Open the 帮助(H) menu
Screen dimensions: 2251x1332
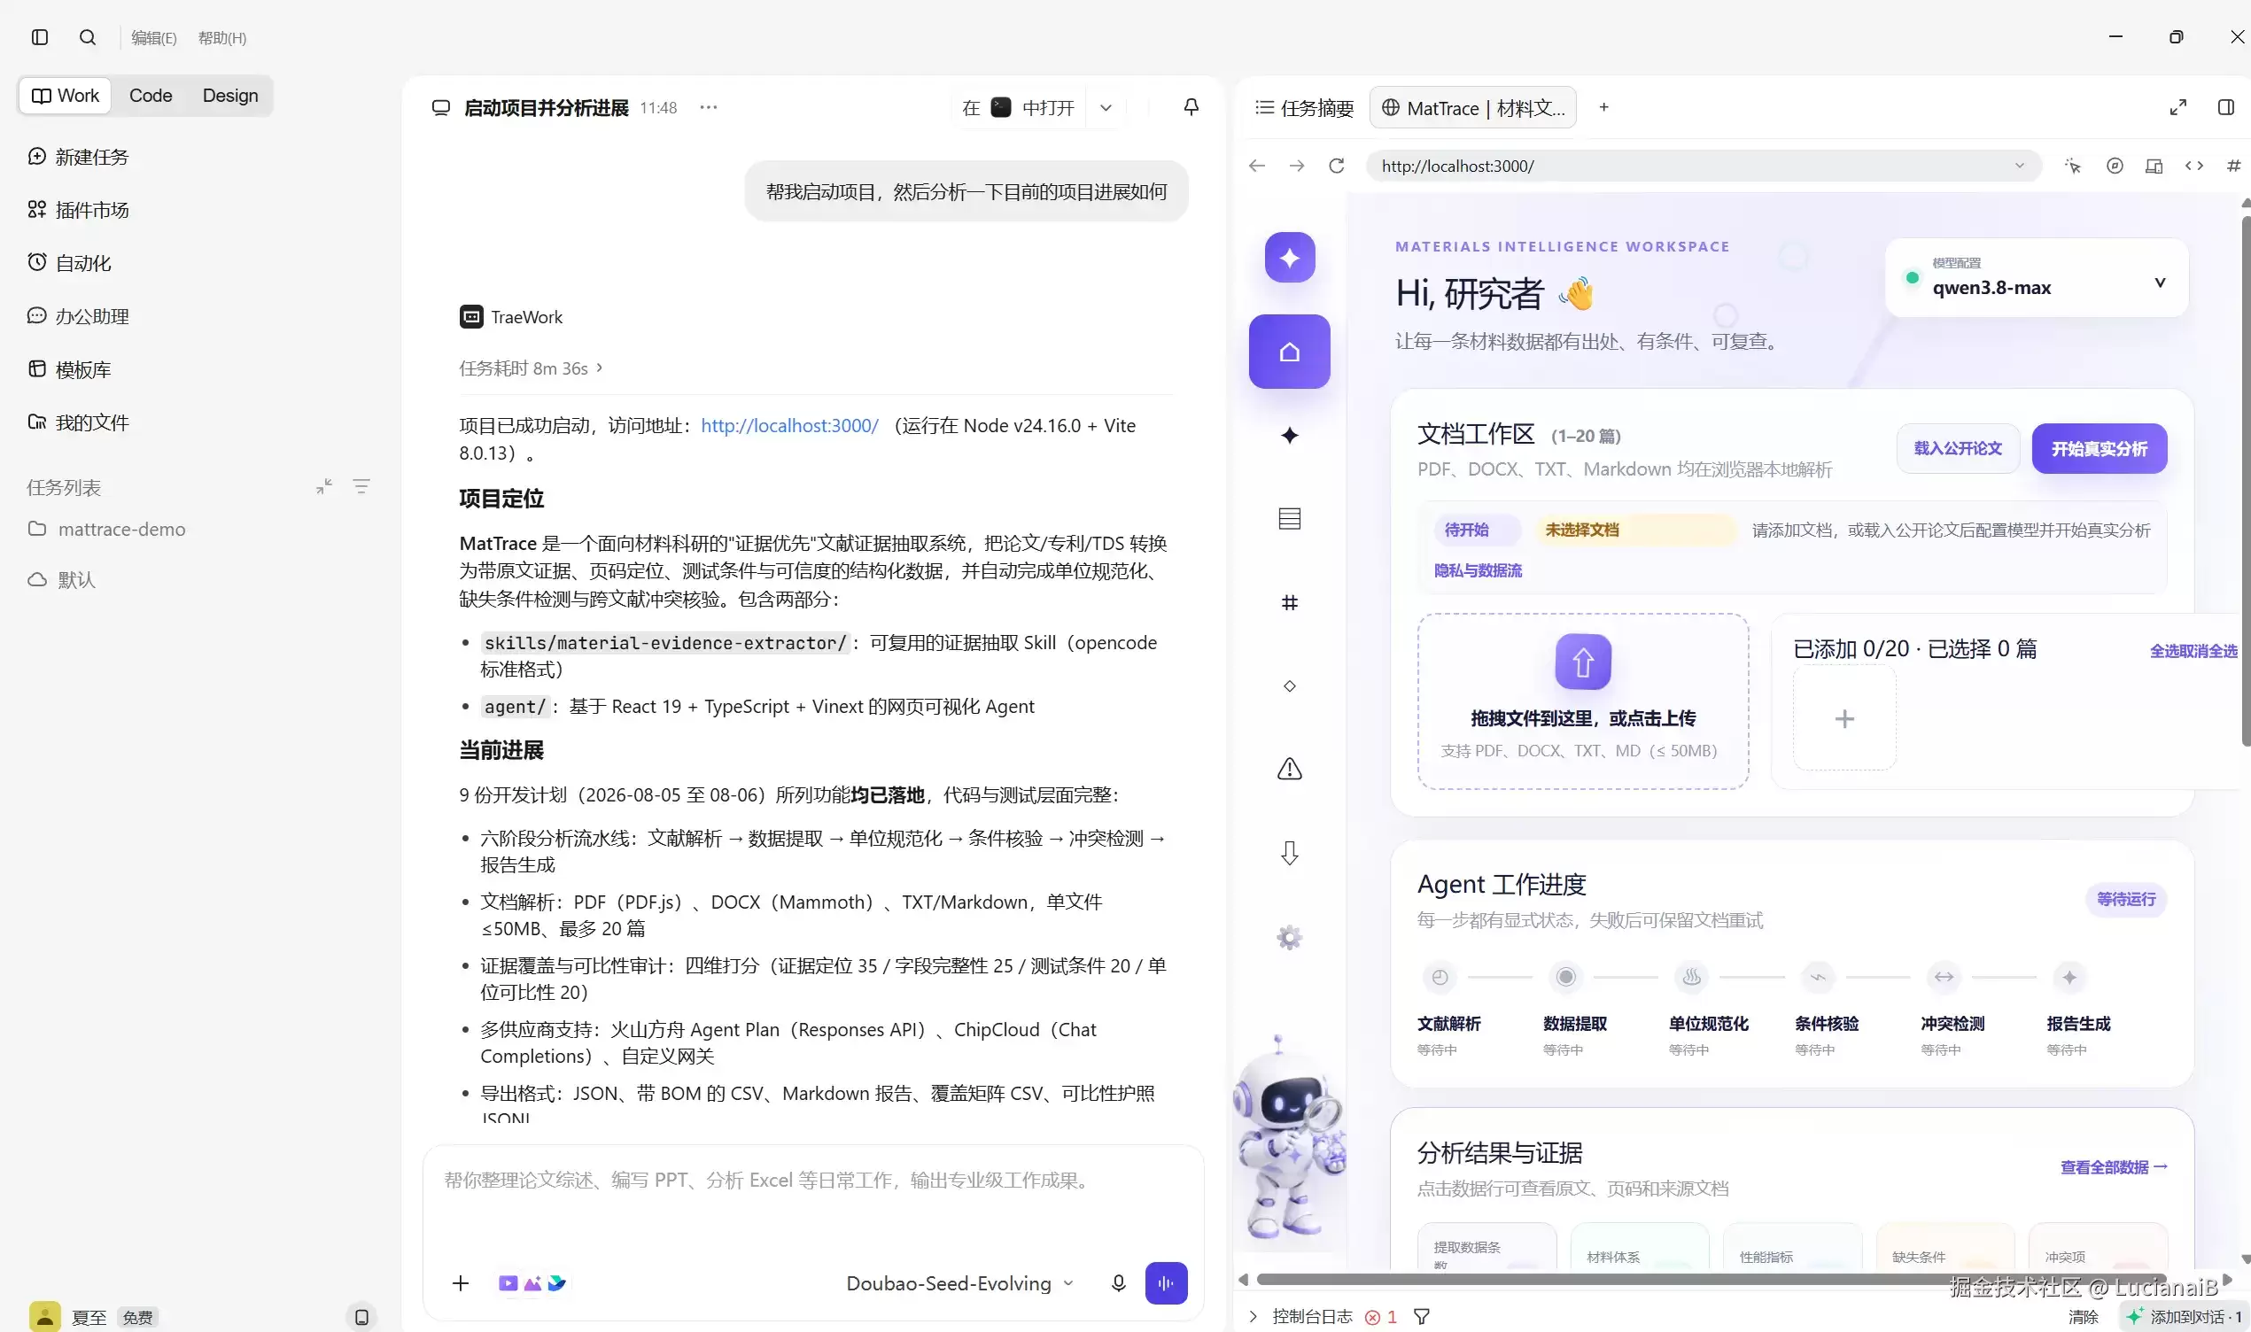pyautogui.click(x=221, y=38)
